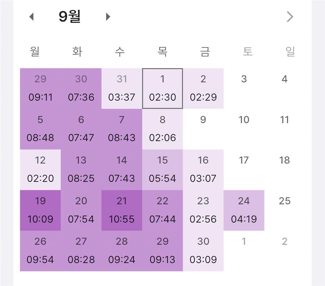
Task: Tap the day 24 cell showing 04:19
Action: (244, 210)
